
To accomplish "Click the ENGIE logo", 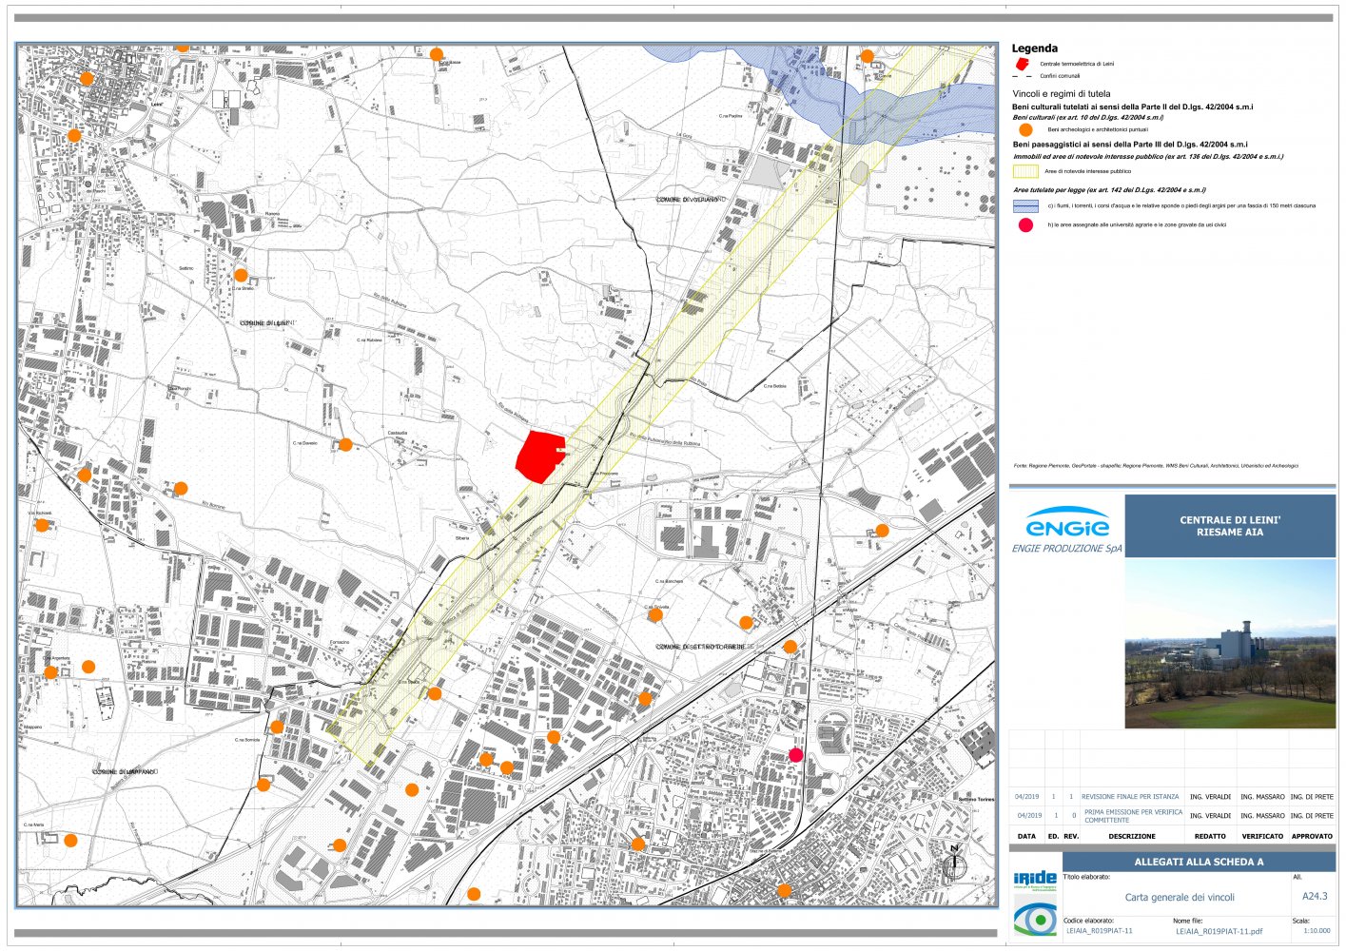I will point(1067,523).
